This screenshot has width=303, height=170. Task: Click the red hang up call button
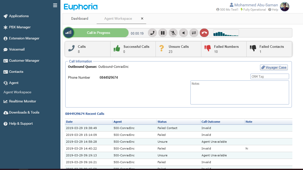tap(204, 33)
